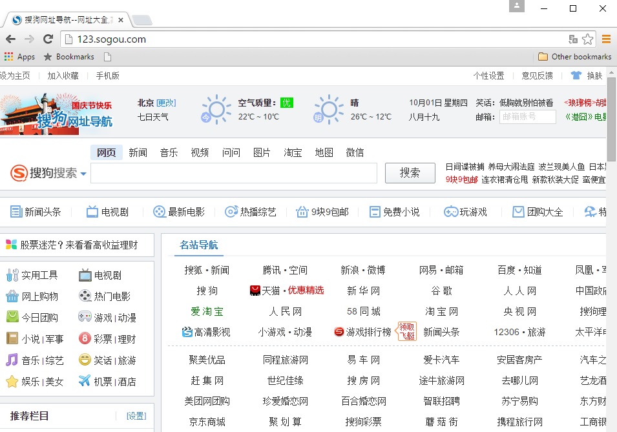
Task: Click the Sogou search text box
Action: point(234,172)
